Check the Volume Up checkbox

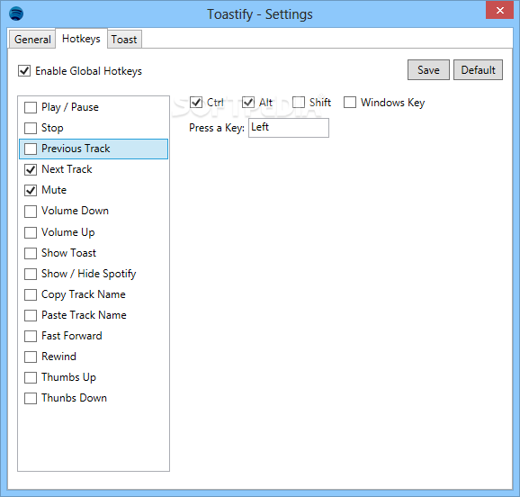click(x=31, y=232)
